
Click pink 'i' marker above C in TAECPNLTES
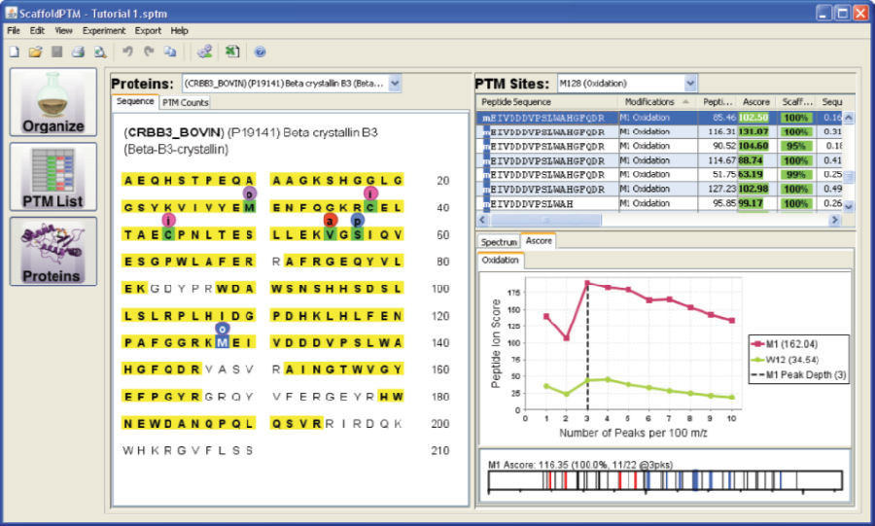[x=168, y=221]
